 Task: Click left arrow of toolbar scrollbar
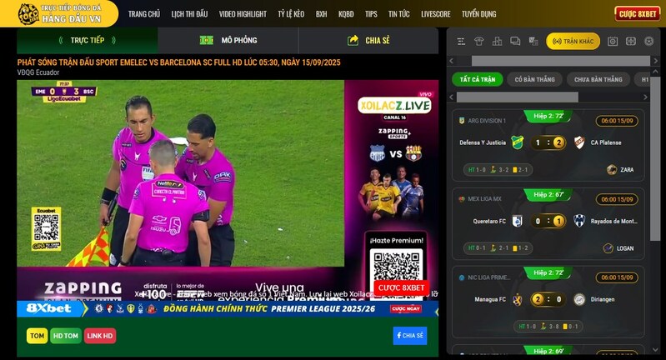[x=452, y=61]
